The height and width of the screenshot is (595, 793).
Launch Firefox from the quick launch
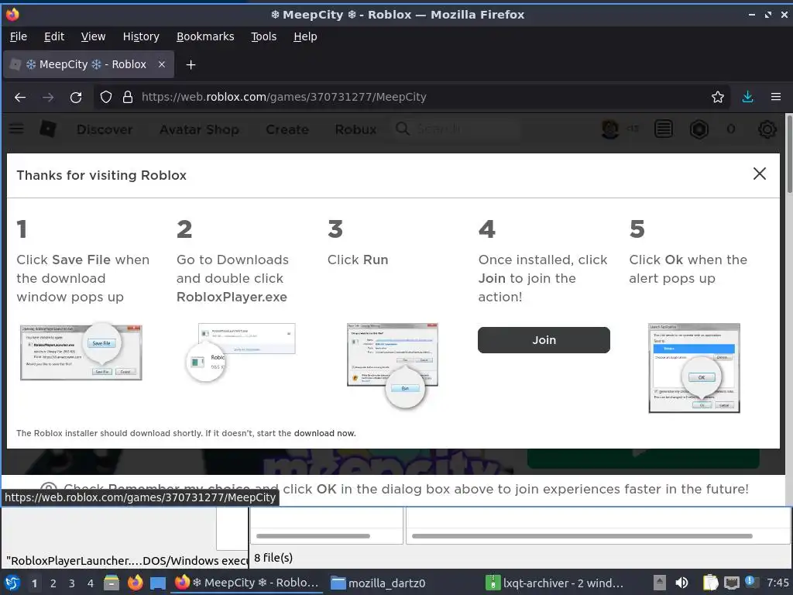135,583
